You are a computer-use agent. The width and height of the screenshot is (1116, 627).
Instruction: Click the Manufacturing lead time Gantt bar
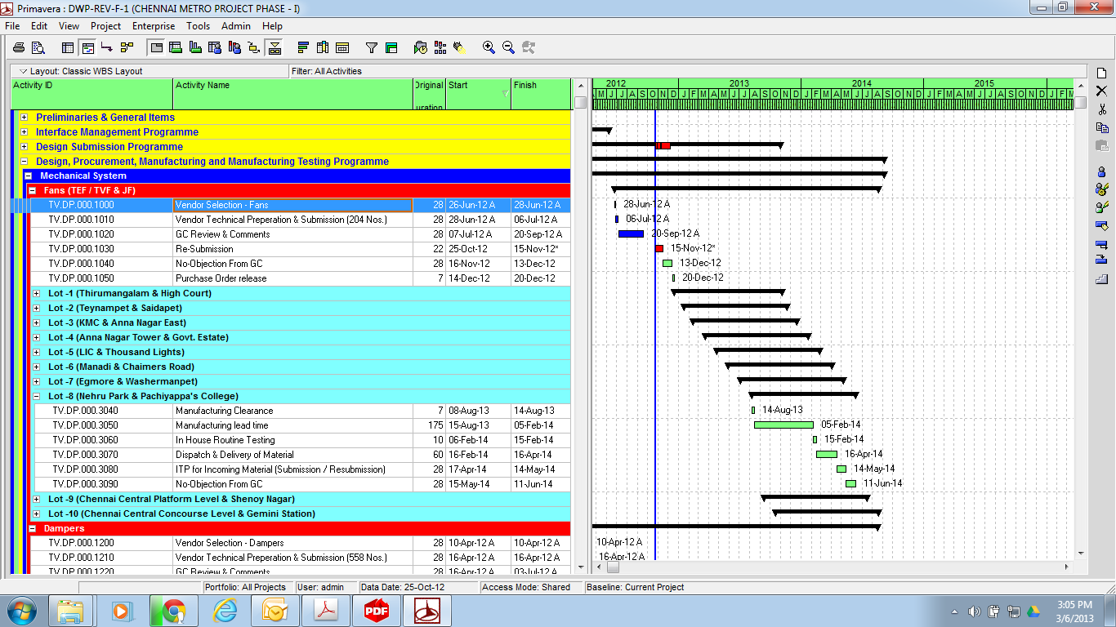pos(783,425)
